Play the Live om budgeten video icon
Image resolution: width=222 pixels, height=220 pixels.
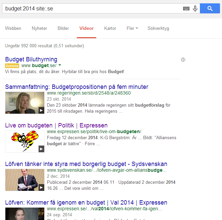[x=41, y=149]
